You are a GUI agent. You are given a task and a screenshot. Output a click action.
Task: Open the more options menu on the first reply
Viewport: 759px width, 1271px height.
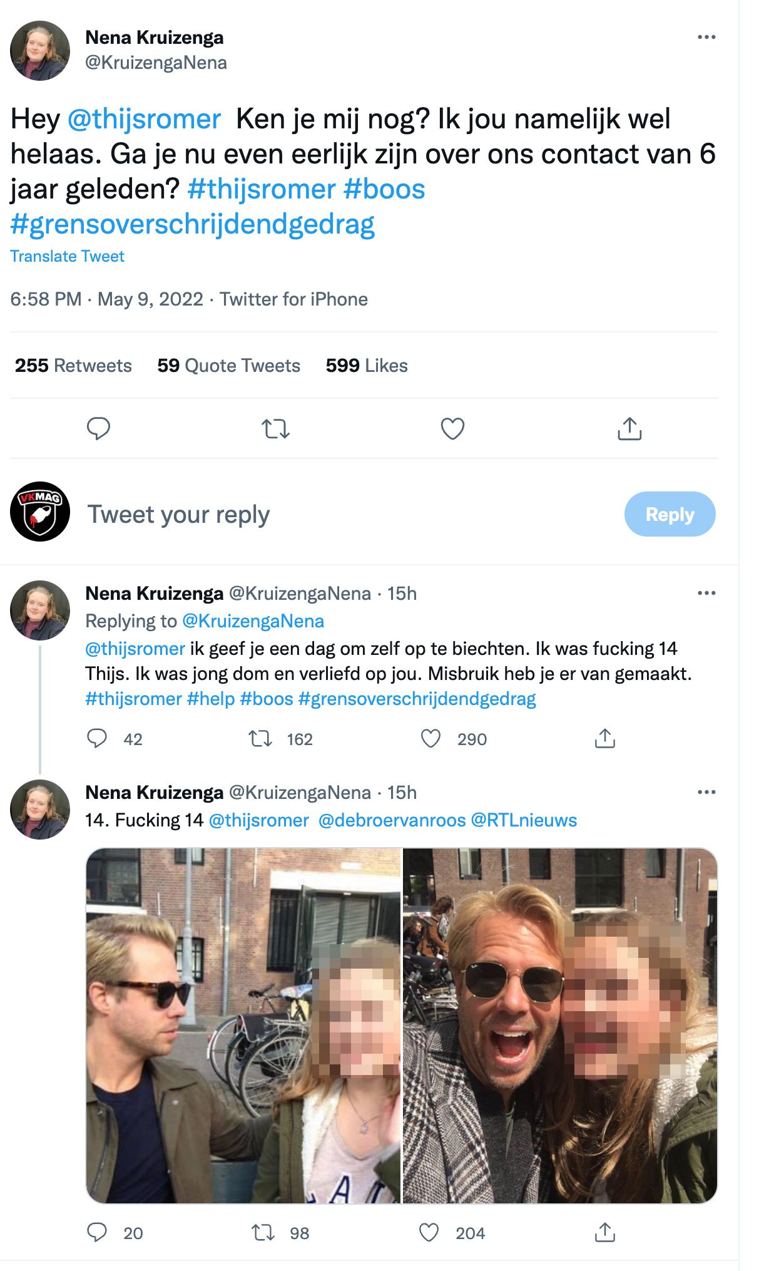(706, 593)
